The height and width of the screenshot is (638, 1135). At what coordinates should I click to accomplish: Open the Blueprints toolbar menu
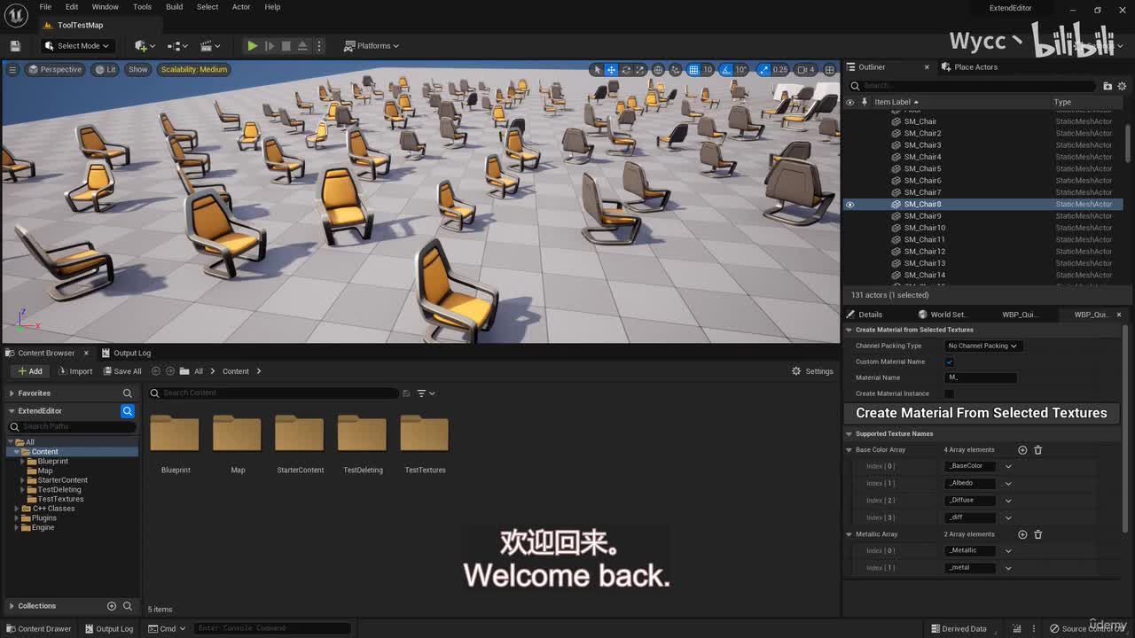coord(178,46)
